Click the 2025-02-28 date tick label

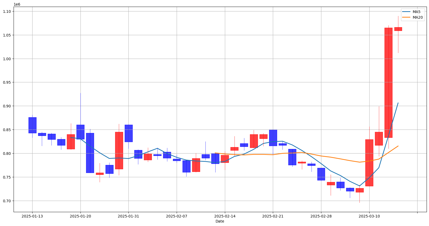coord(321,216)
